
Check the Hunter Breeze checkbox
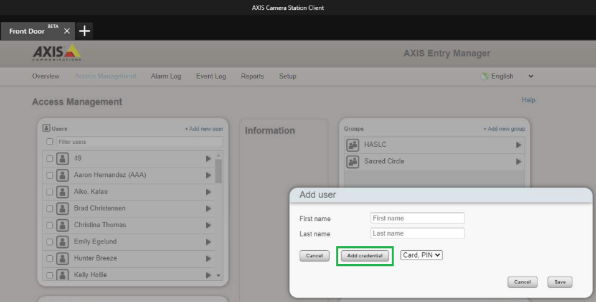point(49,258)
